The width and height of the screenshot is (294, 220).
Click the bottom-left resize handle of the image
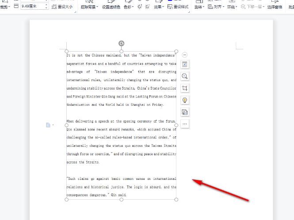pyautogui.click(x=67, y=200)
